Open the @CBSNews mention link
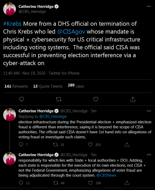155x190 pixels. pos(106,175)
